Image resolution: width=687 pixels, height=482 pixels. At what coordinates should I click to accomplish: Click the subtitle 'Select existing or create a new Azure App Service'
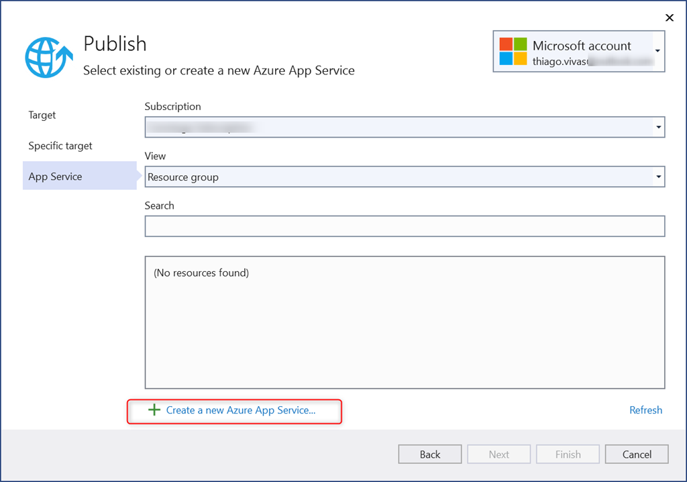pyautogui.click(x=219, y=70)
